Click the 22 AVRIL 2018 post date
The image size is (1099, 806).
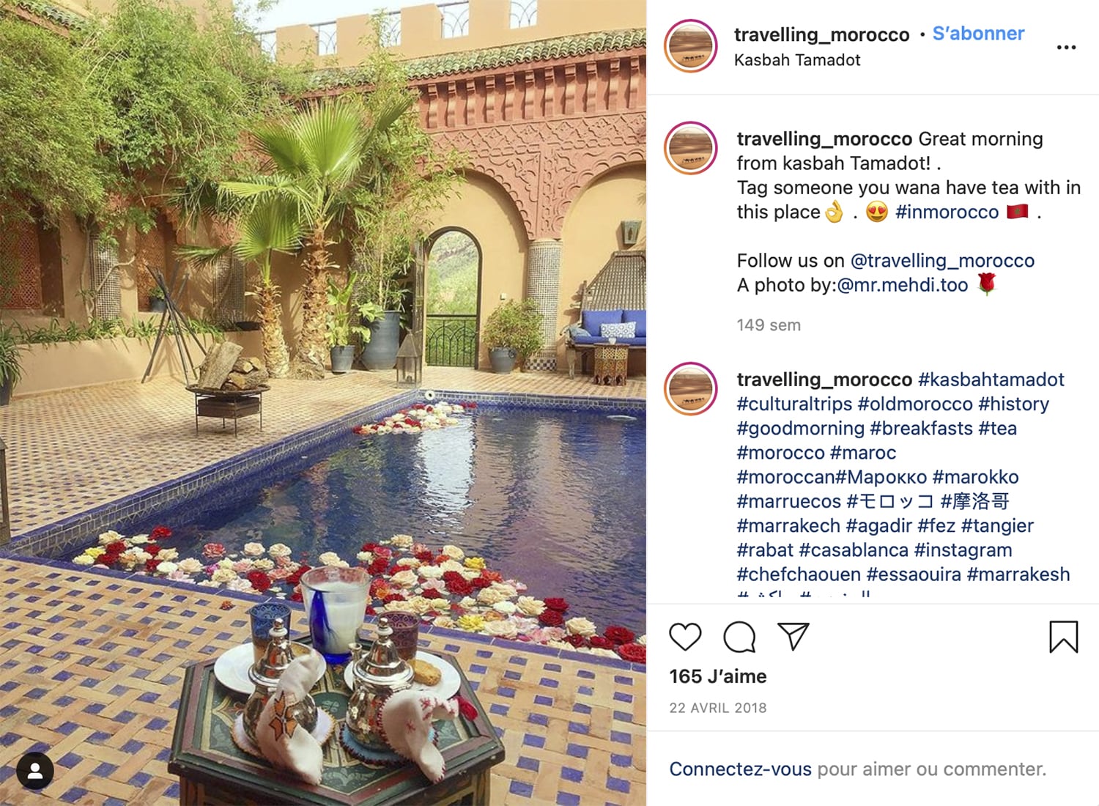coord(718,708)
